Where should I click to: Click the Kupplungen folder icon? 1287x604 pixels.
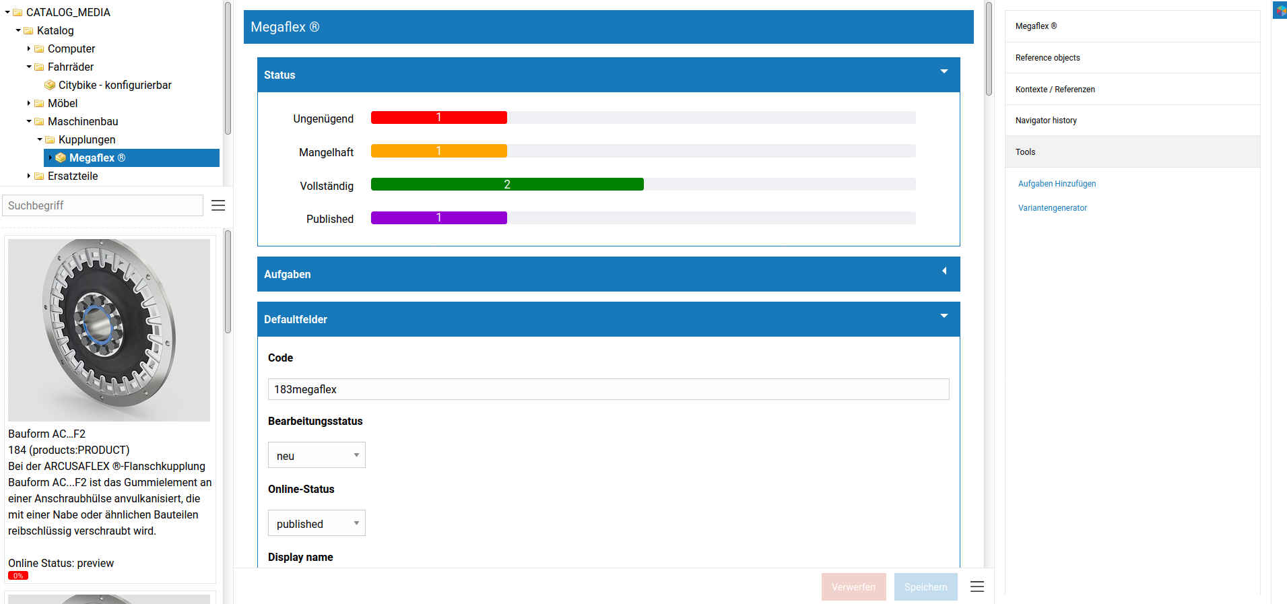pyautogui.click(x=50, y=139)
